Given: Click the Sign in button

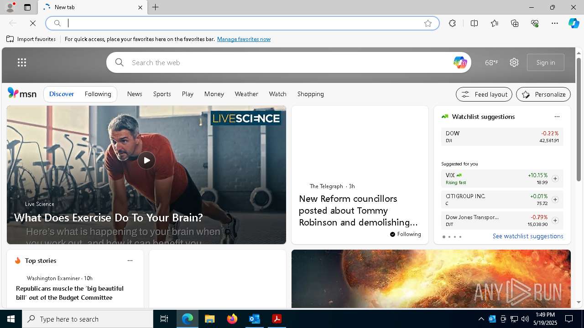Looking at the screenshot, I should (x=546, y=62).
